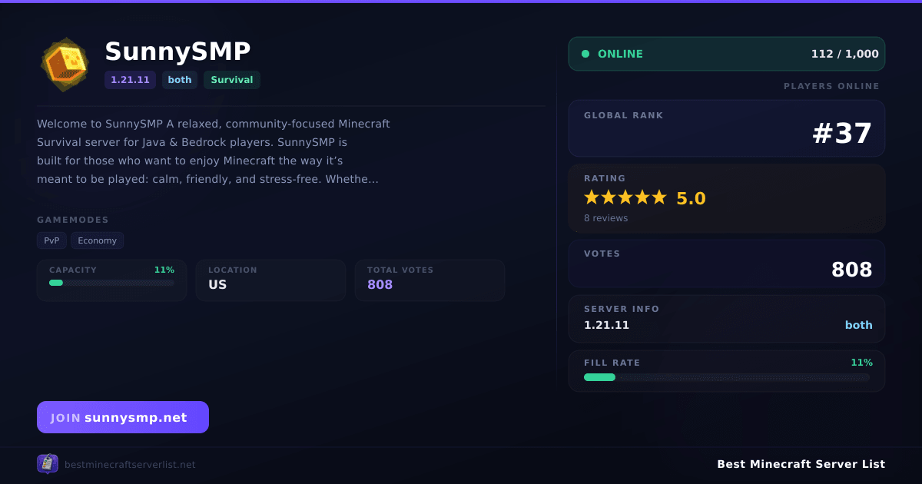The height and width of the screenshot is (484, 922).
Task: Click the GLOBAL RANK label
Action: [x=624, y=115]
